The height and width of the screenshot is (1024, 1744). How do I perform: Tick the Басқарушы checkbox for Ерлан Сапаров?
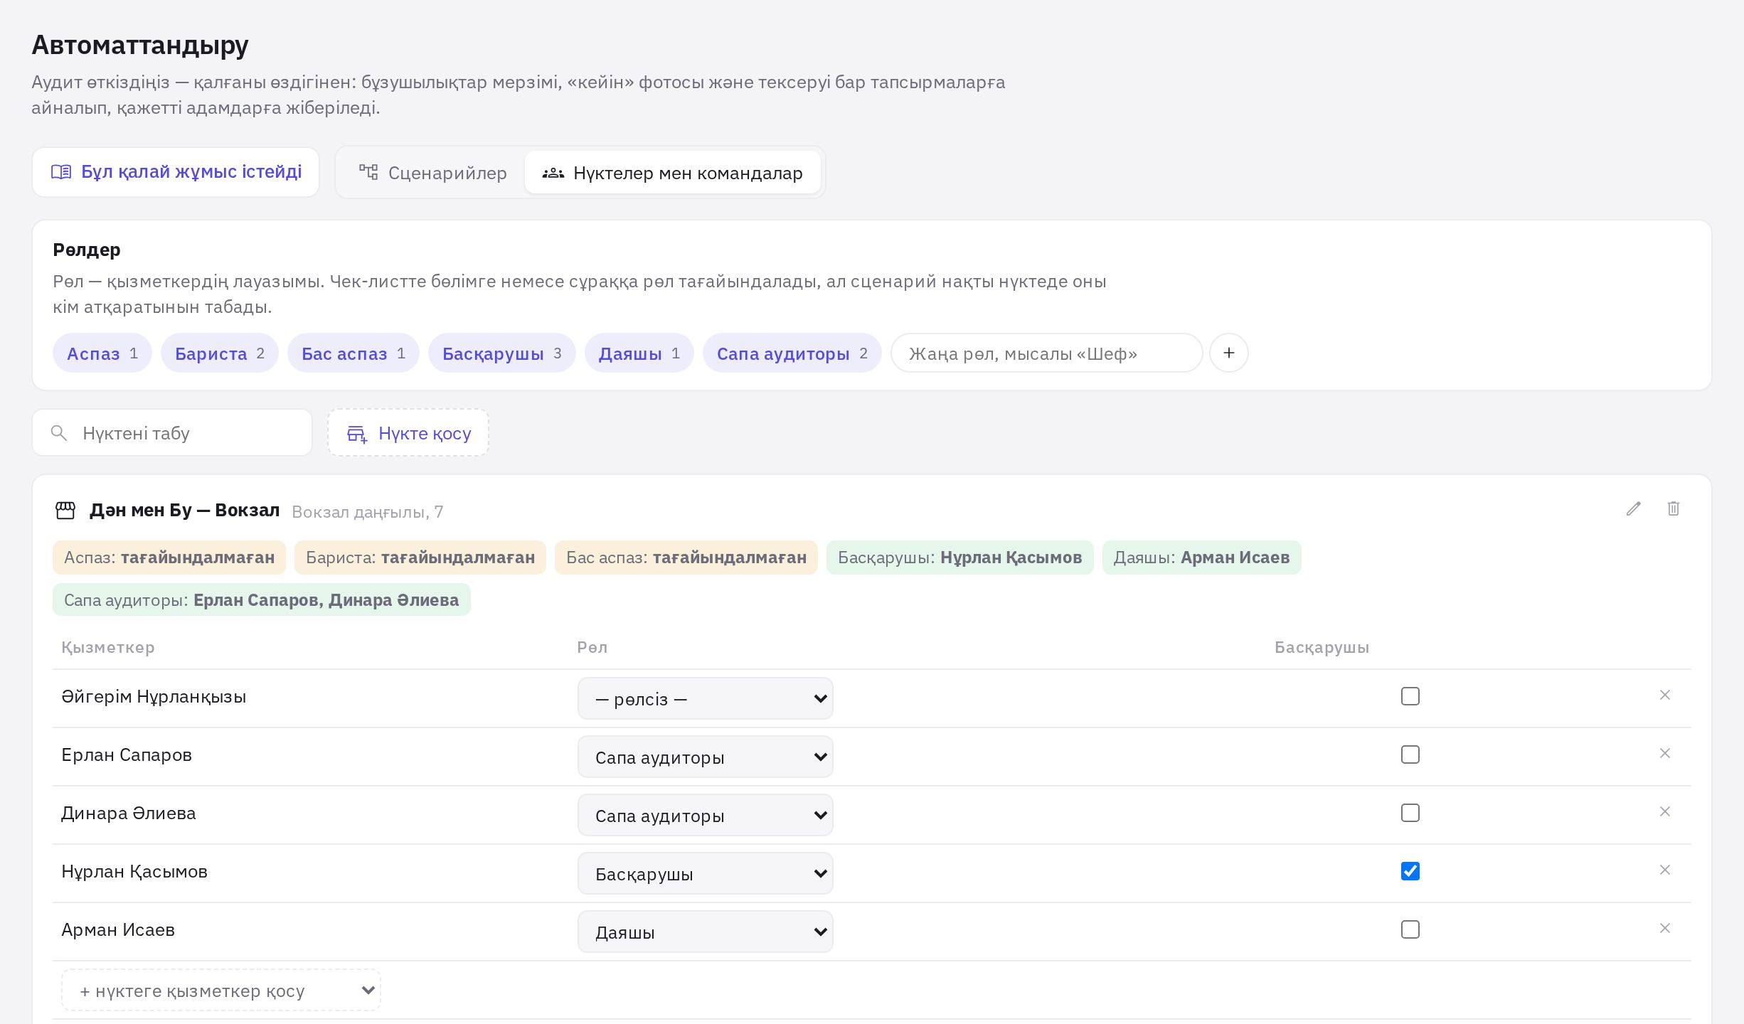click(x=1410, y=754)
